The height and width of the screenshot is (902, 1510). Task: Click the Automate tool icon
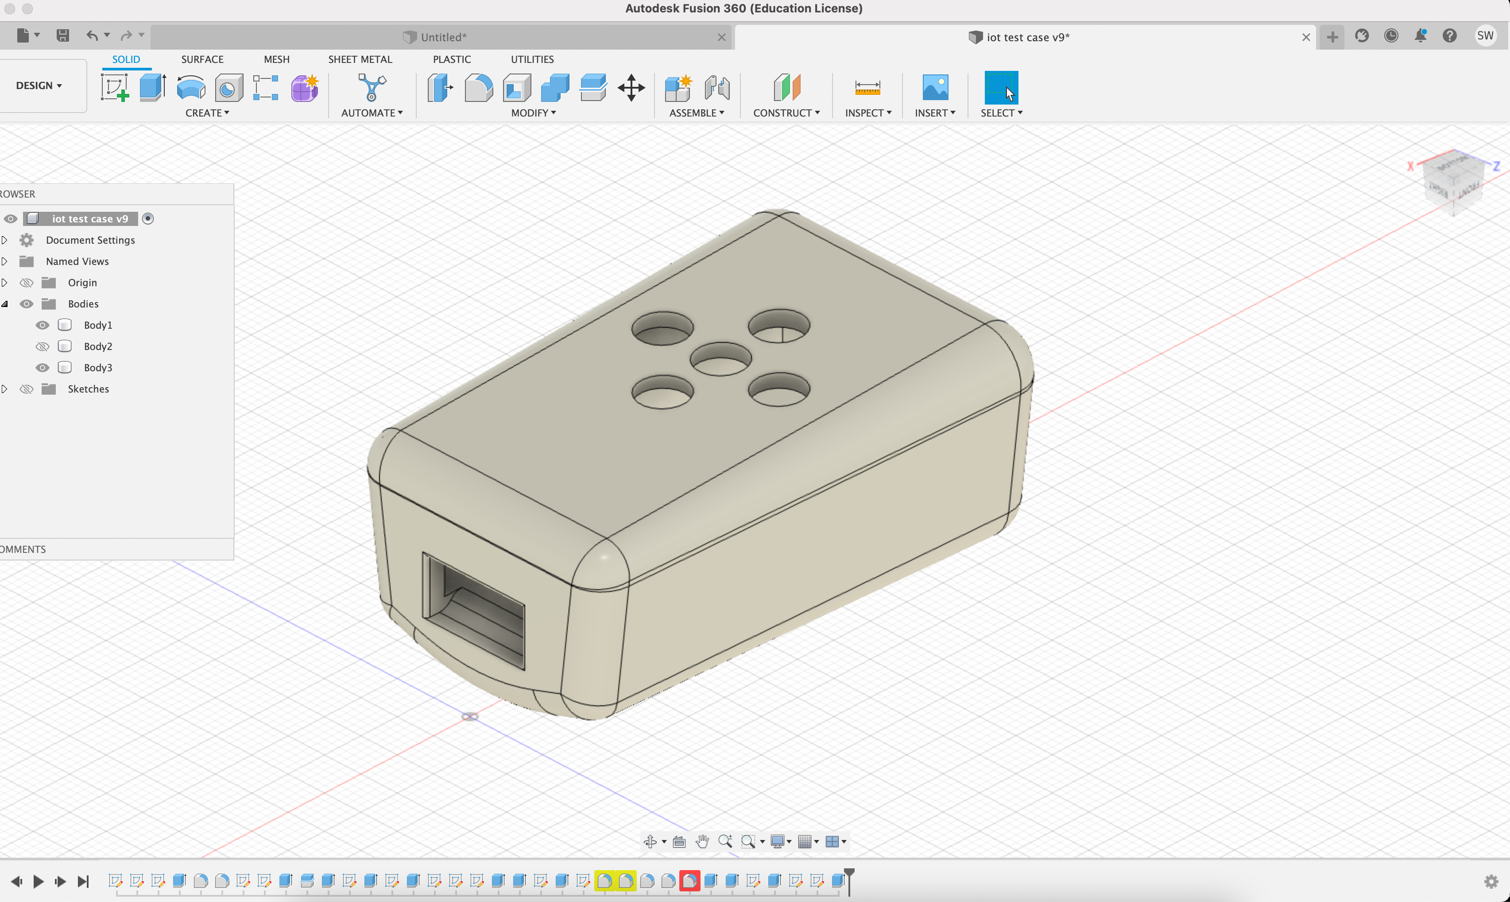click(372, 88)
